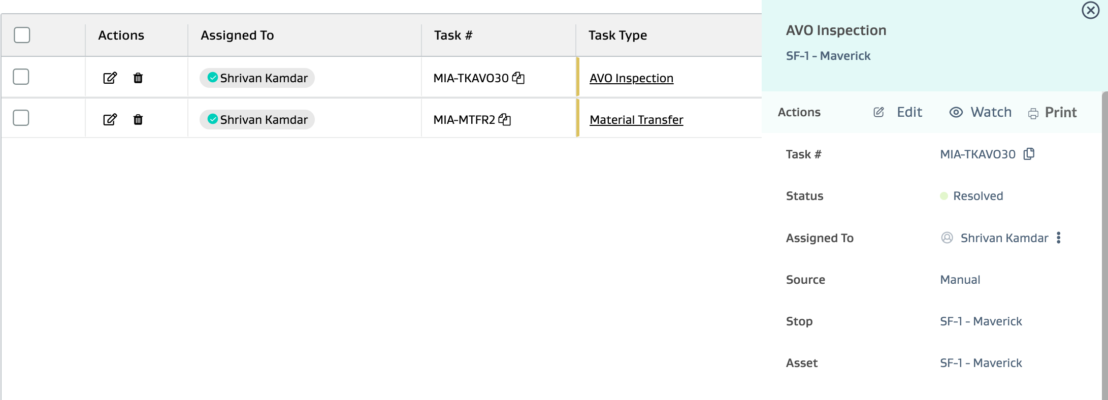Print the AVO Inspection task
The width and height of the screenshot is (1108, 400).
pyautogui.click(x=1053, y=112)
